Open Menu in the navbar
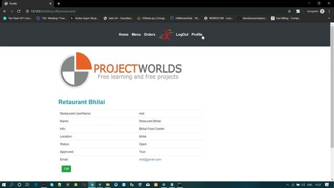 pos(136,34)
